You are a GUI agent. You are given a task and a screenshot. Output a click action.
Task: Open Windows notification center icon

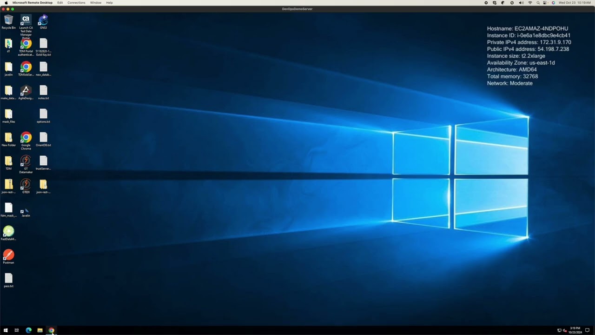coord(587,330)
